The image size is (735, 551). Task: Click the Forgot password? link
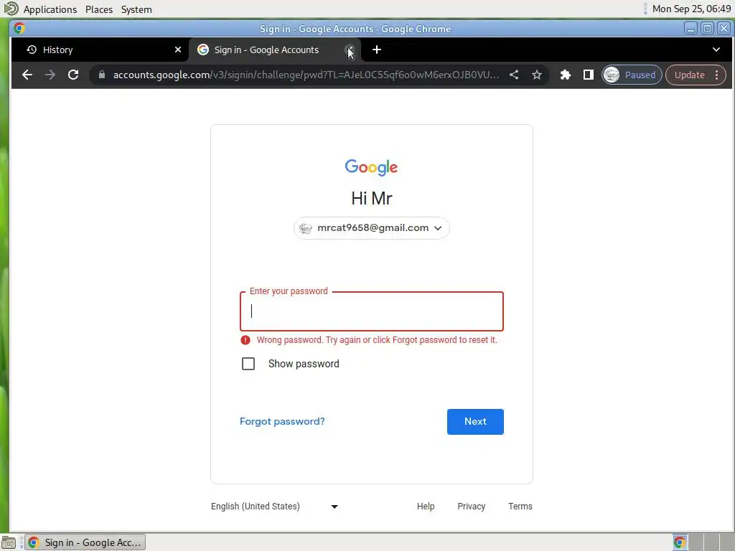point(282,421)
